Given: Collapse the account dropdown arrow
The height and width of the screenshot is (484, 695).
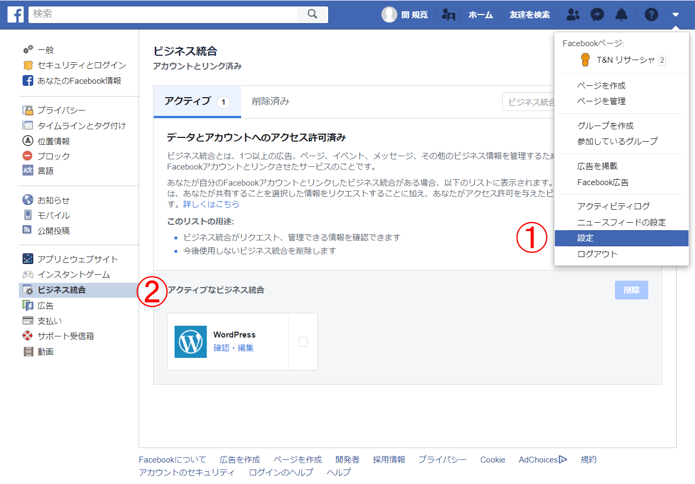Looking at the screenshot, I should [676, 14].
